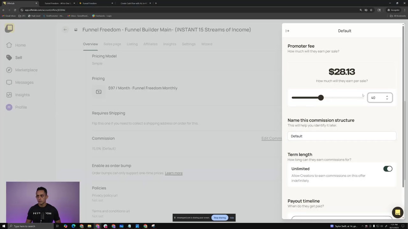Open the Gmail Inbox bookmark

(x=9, y=16)
